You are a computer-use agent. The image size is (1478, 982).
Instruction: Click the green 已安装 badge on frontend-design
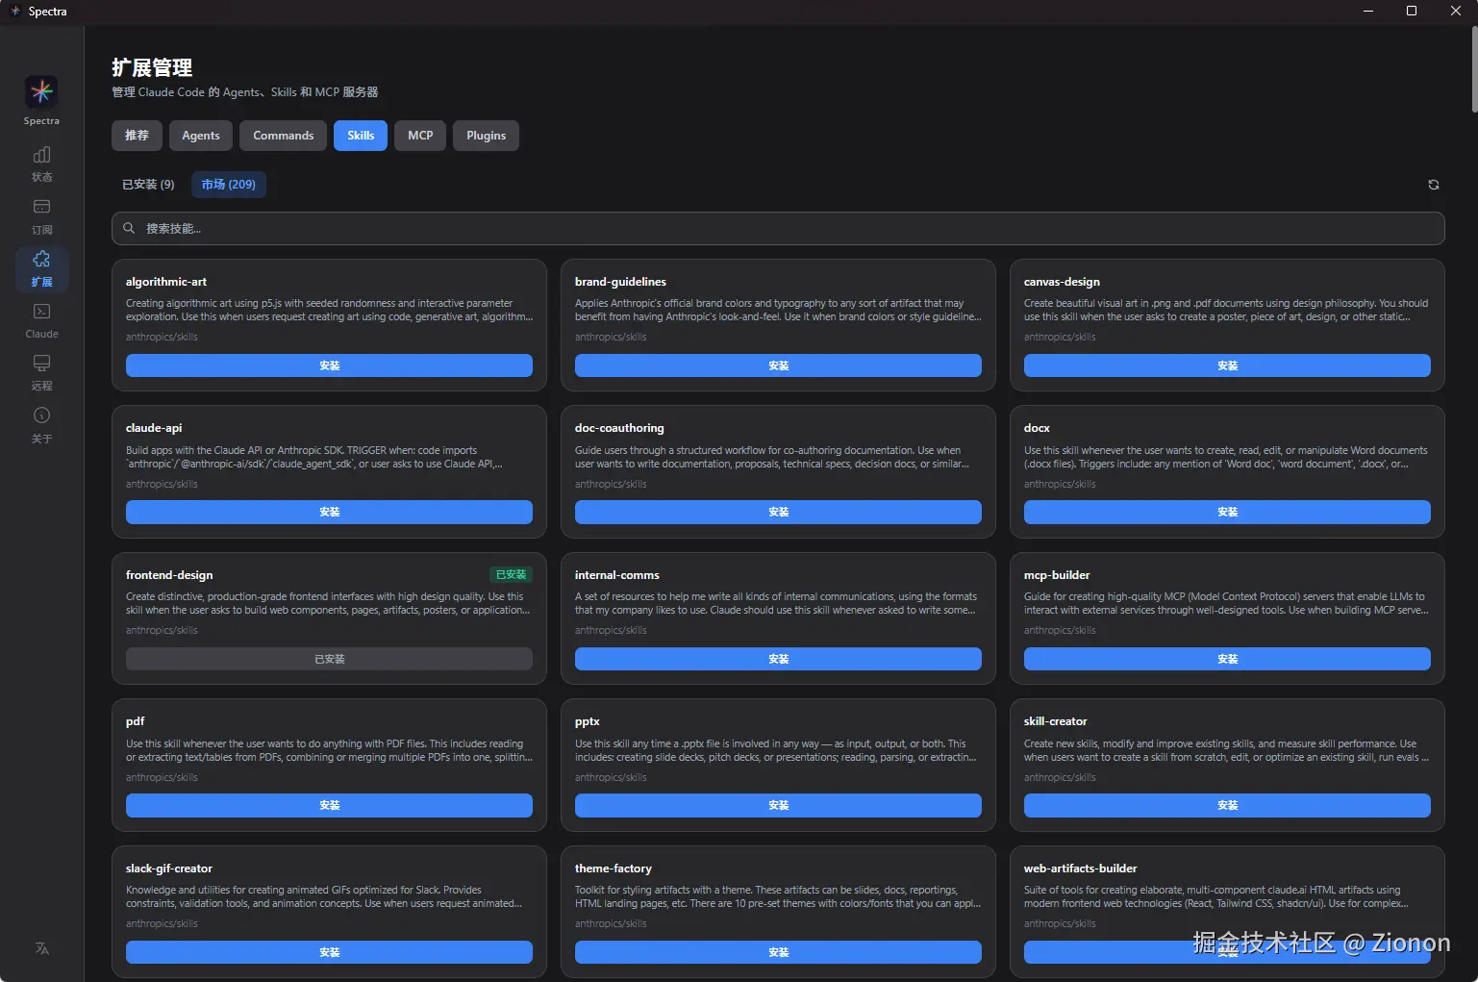[x=511, y=574]
